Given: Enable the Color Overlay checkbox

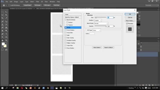Looking at the screenshot, I should pyautogui.click(x=66, y=38).
